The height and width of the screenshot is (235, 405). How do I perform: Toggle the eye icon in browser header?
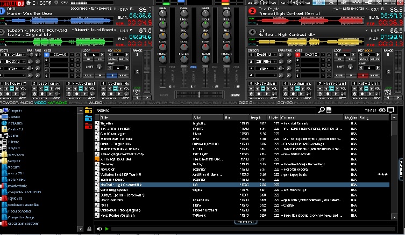pos(383,110)
